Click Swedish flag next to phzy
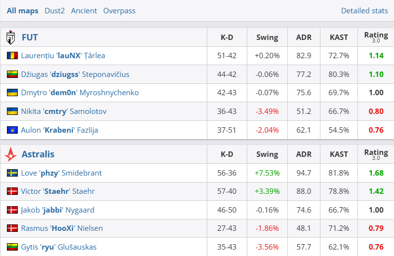Viewport: 394px width, 256px height. coord(12,173)
